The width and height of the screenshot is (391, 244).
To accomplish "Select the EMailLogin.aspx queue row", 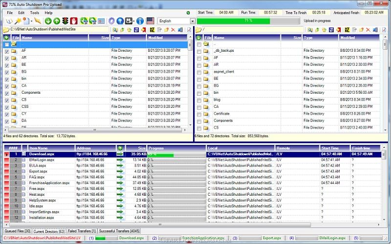I will (193, 160).
